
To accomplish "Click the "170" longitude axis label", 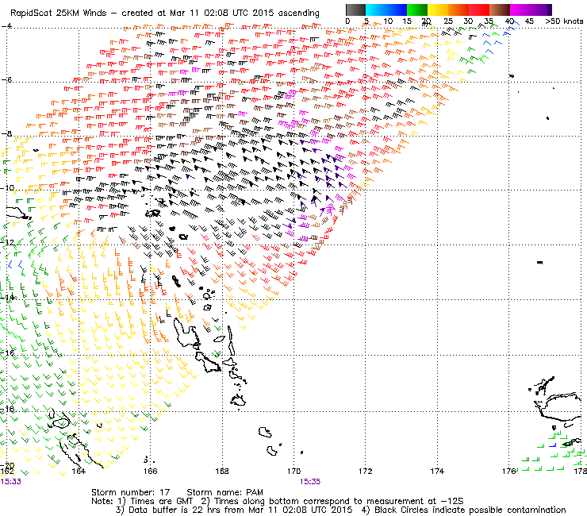I will tap(293, 472).
